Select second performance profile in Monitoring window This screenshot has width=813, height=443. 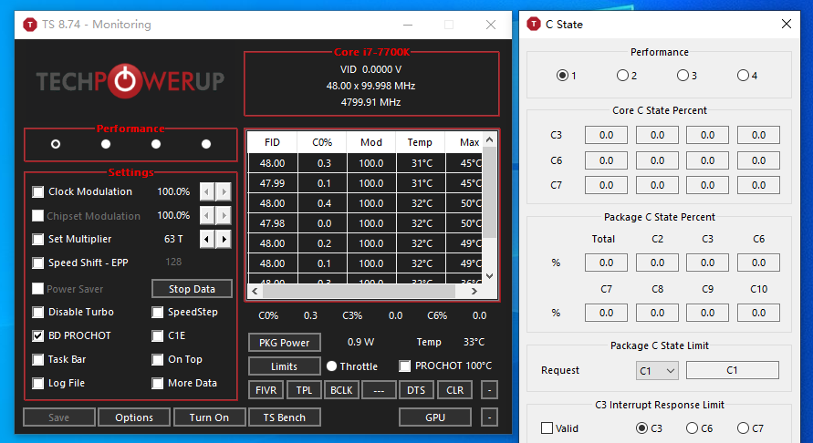pyautogui.click(x=106, y=144)
